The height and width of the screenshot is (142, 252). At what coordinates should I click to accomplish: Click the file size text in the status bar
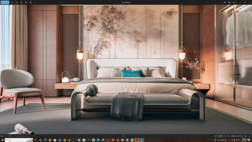(29, 136)
